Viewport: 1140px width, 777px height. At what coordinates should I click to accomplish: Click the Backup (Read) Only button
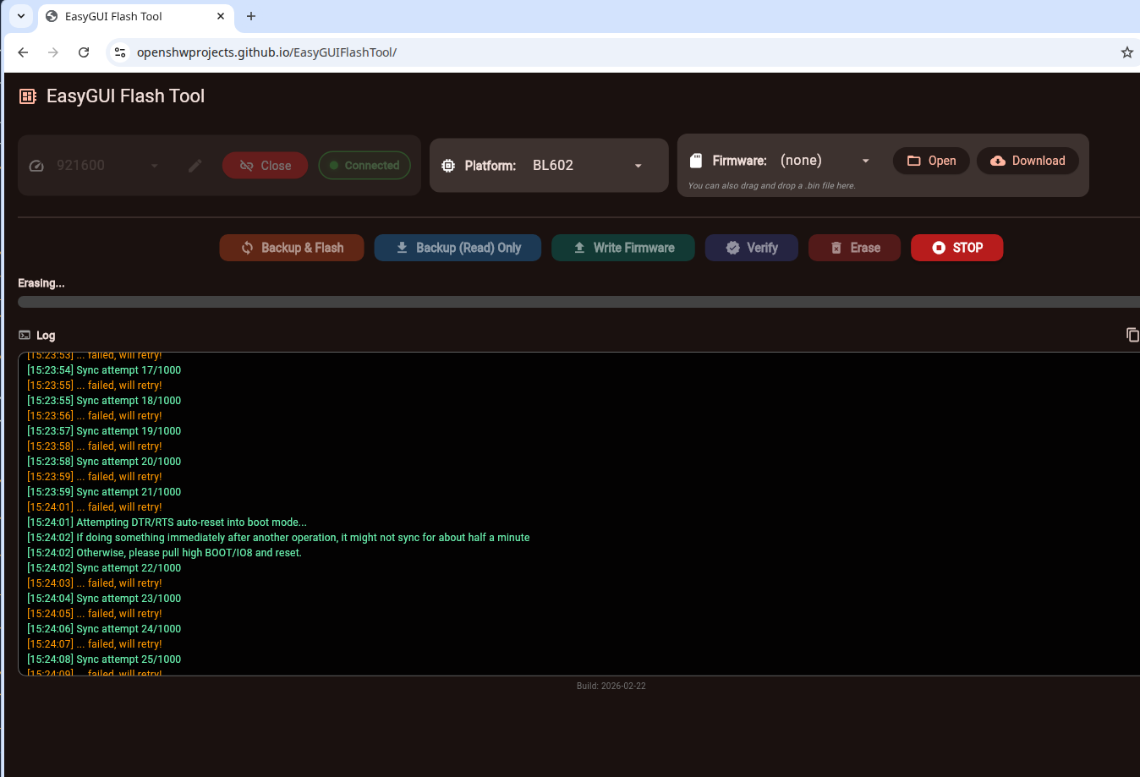(458, 248)
